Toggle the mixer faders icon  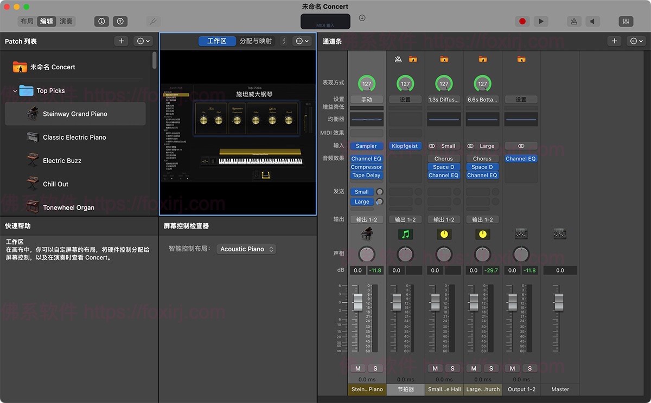pos(626,21)
